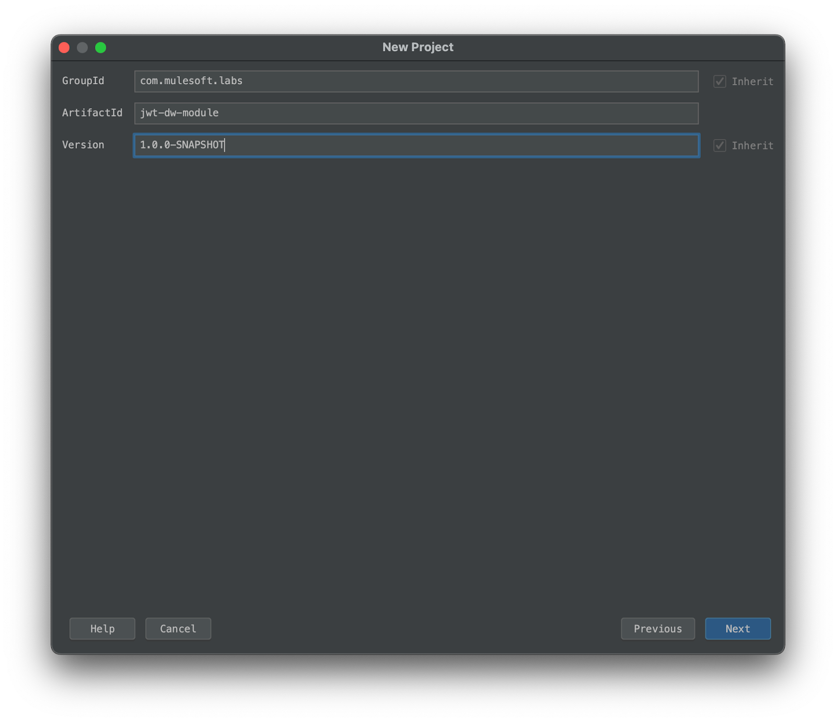
Task: Click the Next button
Action: 737,628
